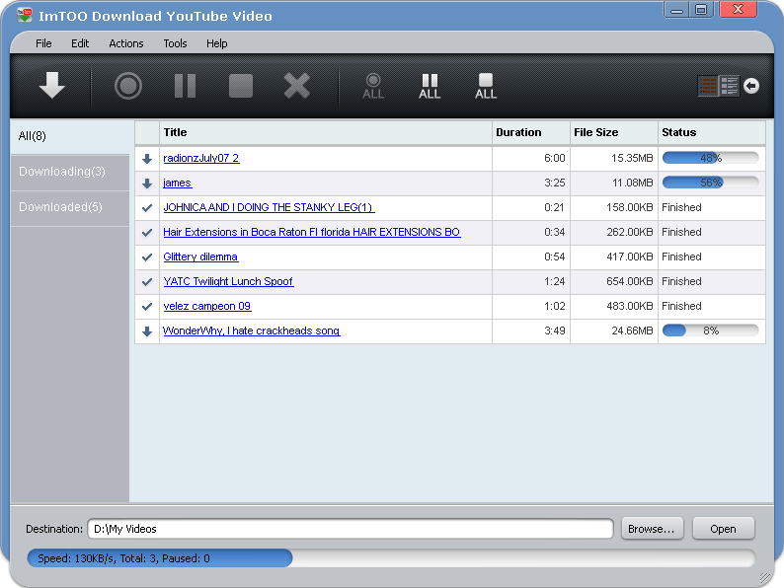Open JOHNICA AND I DOING THE STANKY LEG(1) link
The width and height of the screenshot is (784, 588).
[x=269, y=207]
